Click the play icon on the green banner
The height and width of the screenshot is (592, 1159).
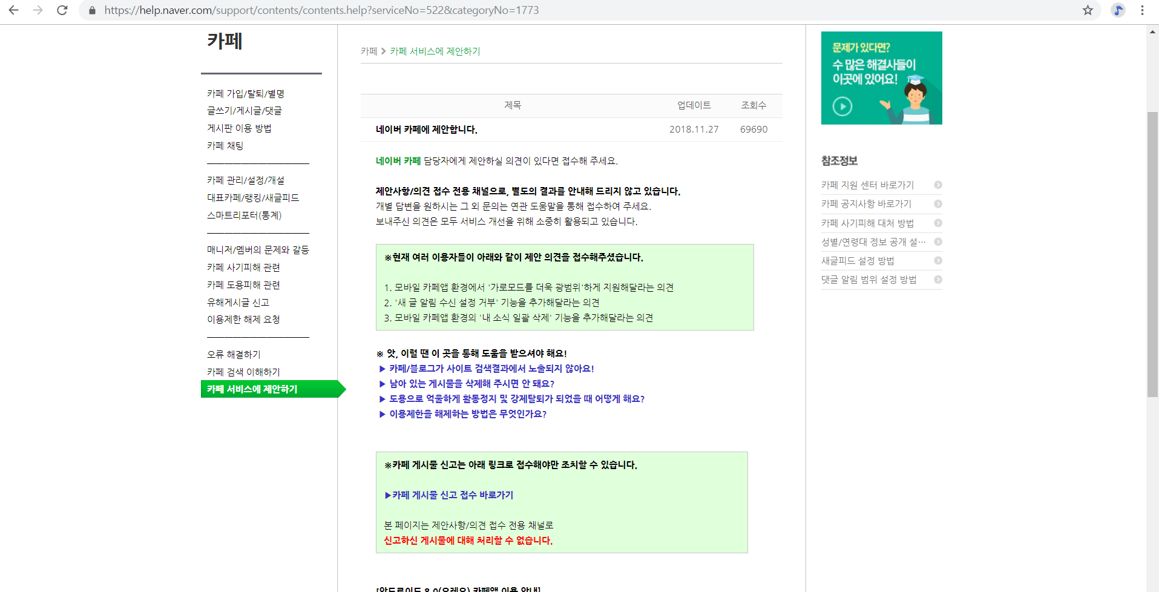coord(842,107)
